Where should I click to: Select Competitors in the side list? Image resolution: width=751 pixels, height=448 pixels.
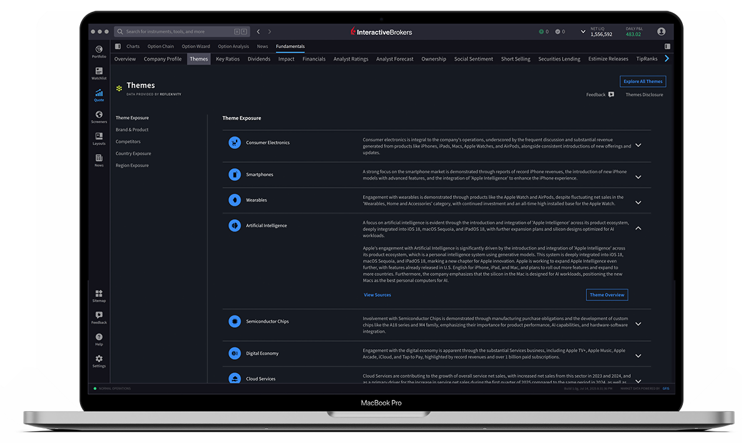[x=128, y=141]
